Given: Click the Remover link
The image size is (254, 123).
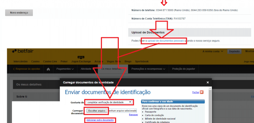Looking at the screenshot, I should coord(134,114).
